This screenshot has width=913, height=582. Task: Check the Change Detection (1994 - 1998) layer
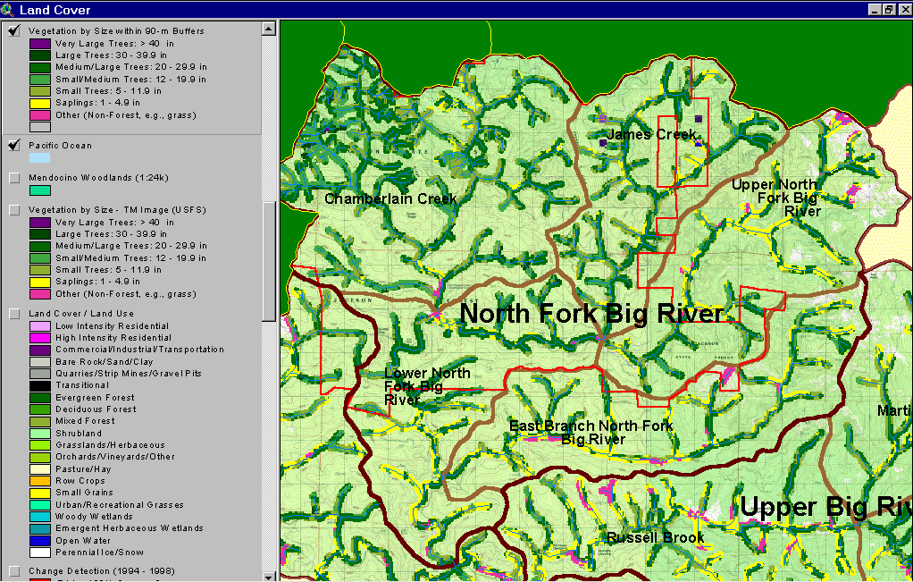coord(14,571)
